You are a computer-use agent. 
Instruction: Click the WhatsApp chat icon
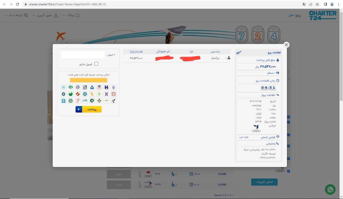330,189
